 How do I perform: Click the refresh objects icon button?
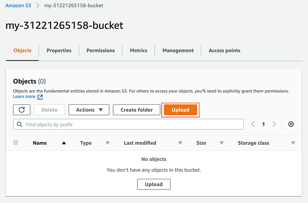22,110
